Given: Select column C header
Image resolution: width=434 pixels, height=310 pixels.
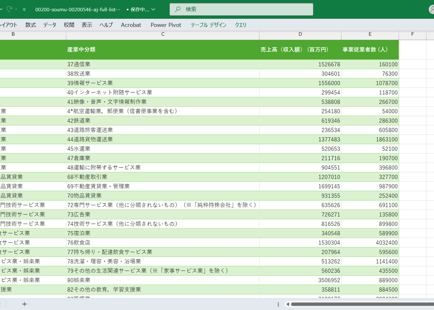Looking at the screenshot, I should click(x=163, y=34).
